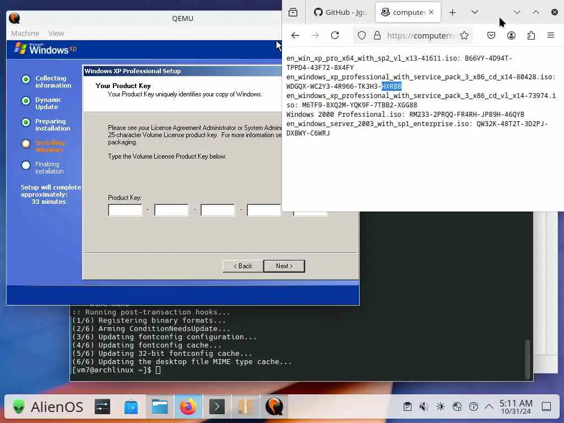
Task: Open brightness tray icon
Action: pyautogui.click(x=440, y=407)
